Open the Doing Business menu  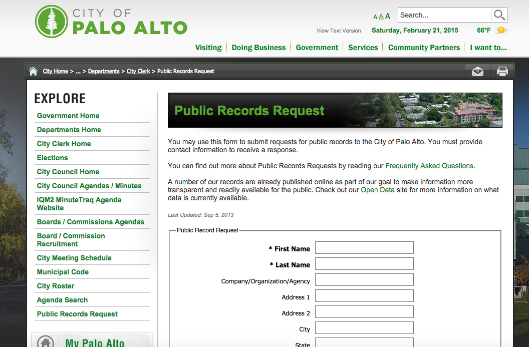pos(259,48)
